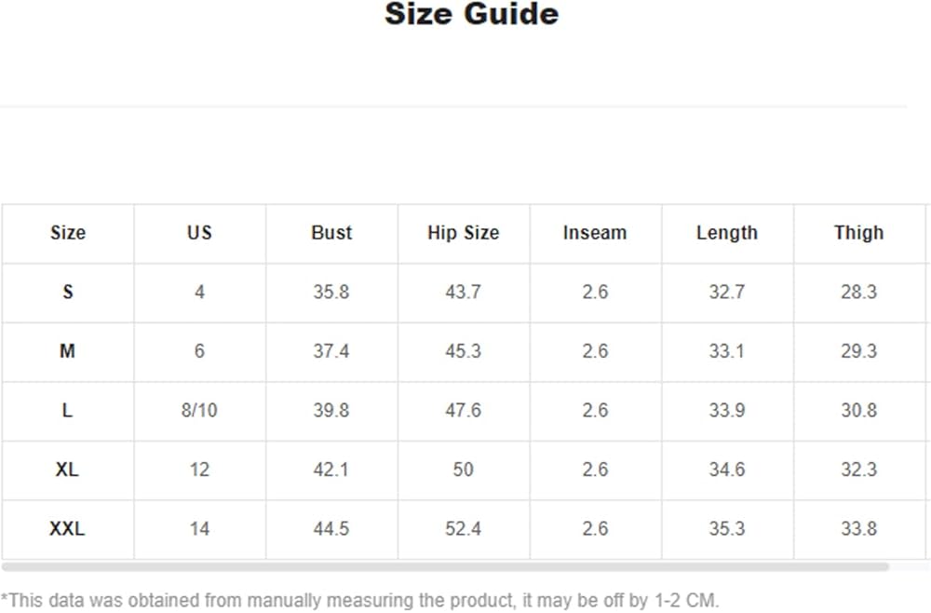Click the horizontal scrollbar below the table
Image resolution: width=931 pixels, height=613 pixels.
point(445,566)
